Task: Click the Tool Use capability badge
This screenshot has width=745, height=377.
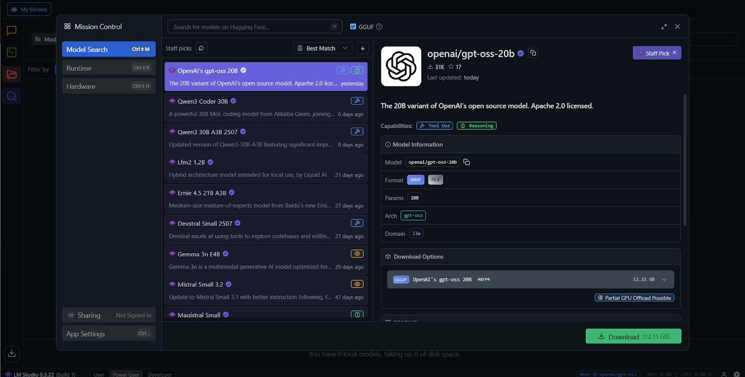Action: pyautogui.click(x=435, y=126)
